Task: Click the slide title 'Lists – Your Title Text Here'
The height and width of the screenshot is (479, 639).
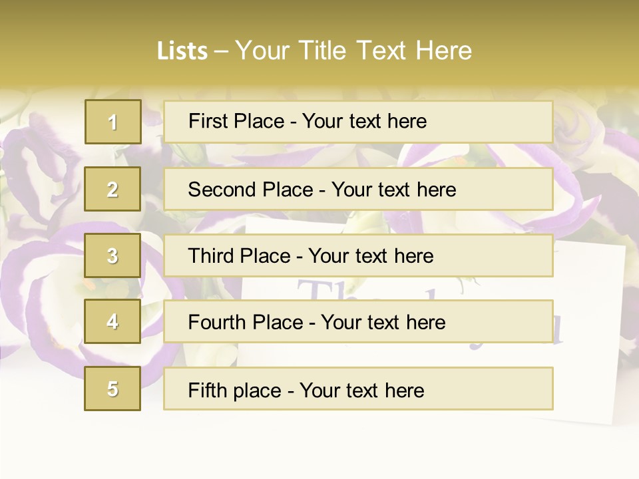Action: (x=315, y=51)
